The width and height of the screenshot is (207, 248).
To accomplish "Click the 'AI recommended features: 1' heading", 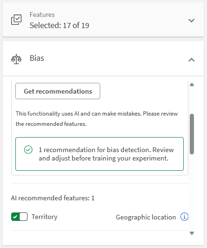I will click(x=53, y=198).
